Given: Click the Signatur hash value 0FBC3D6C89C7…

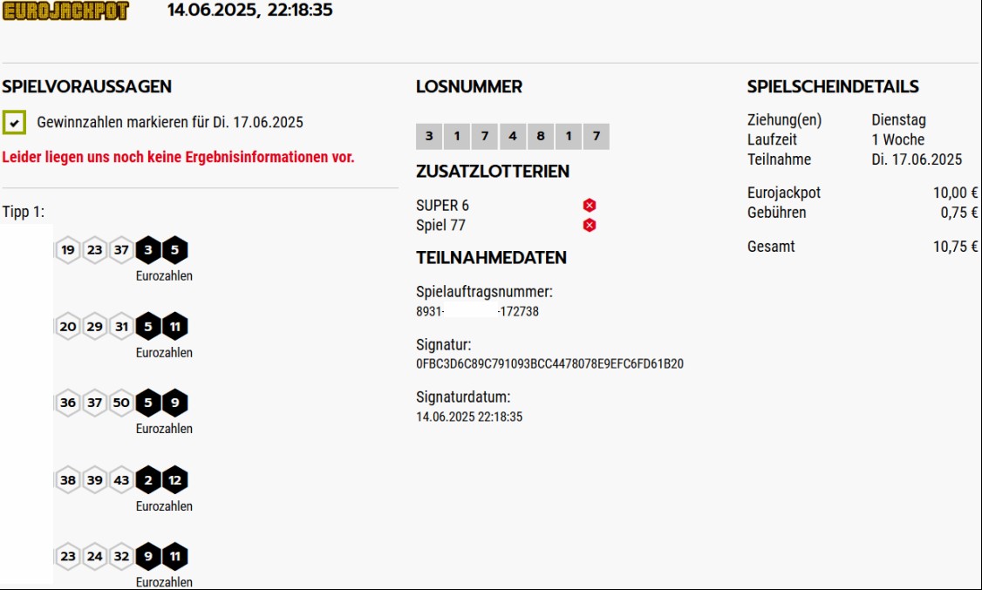Looking at the screenshot, I should (550, 363).
